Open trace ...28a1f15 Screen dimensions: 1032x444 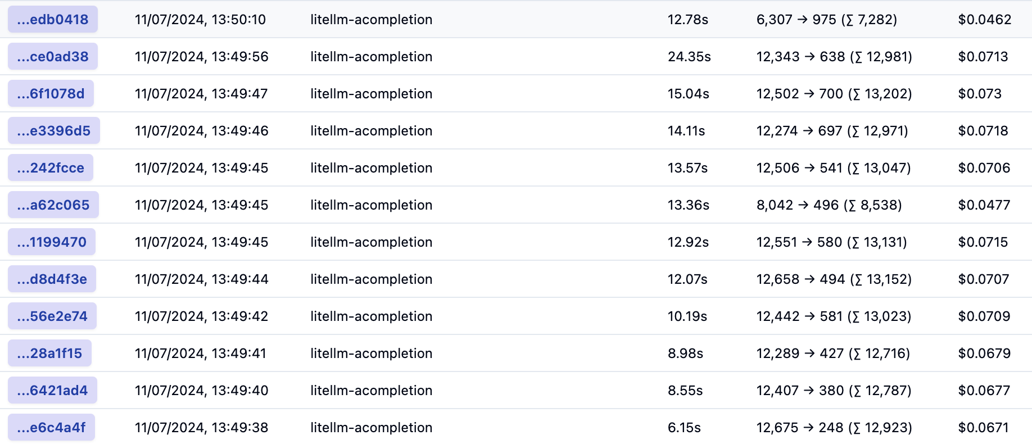(49, 354)
